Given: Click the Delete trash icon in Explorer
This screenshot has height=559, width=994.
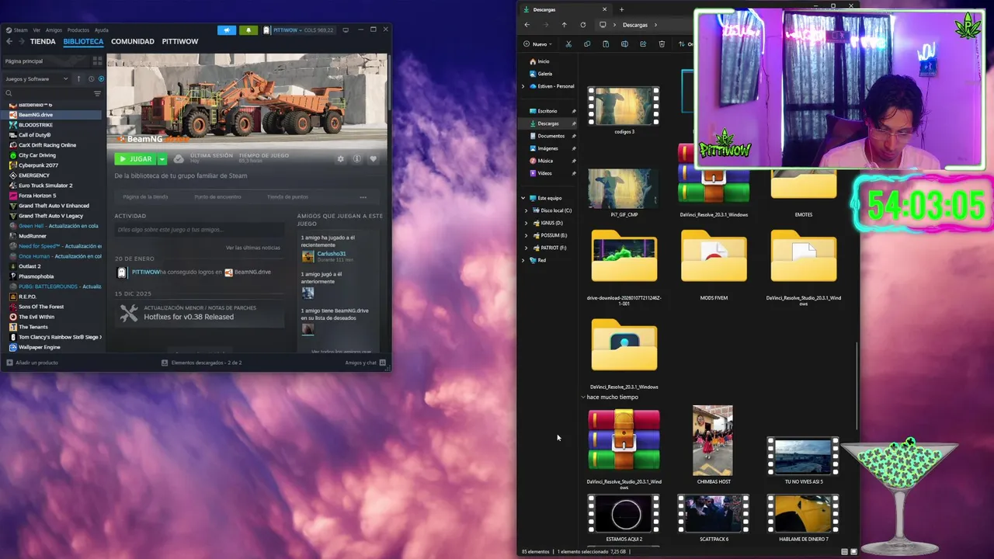Looking at the screenshot, I should point(662,44).
